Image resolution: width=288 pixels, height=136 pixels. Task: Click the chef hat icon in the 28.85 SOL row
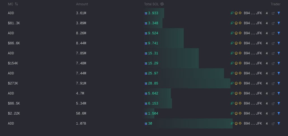[x=236, y=83]
